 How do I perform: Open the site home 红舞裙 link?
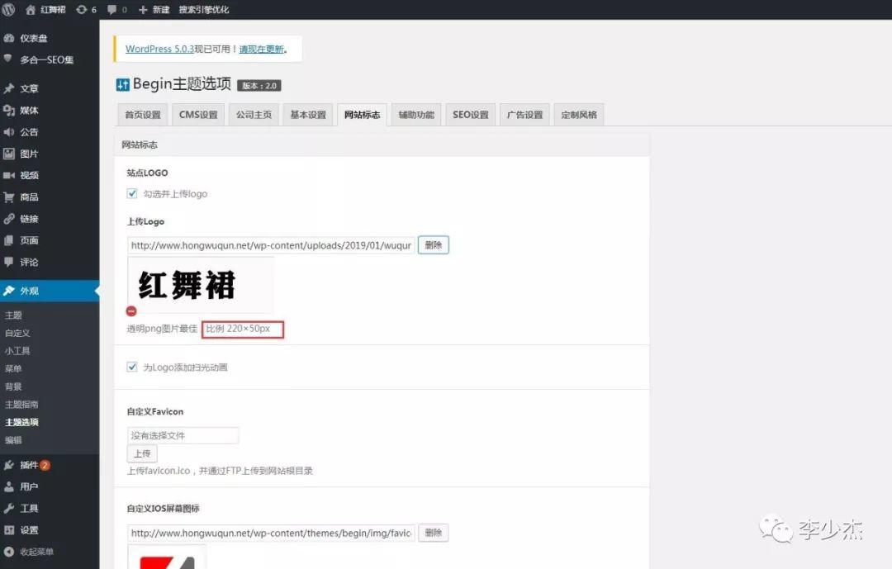[45, 10]
